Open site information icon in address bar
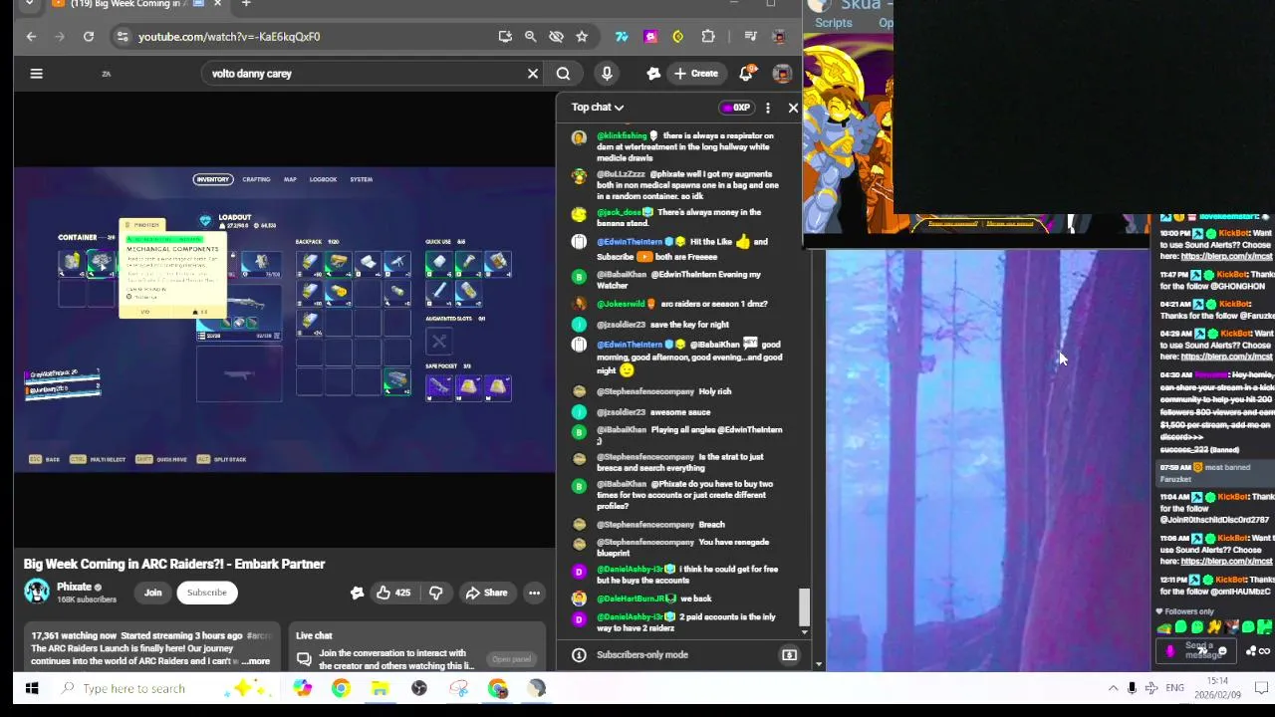The width and height of the screenshot is (1275, 717). pos(122,37)
